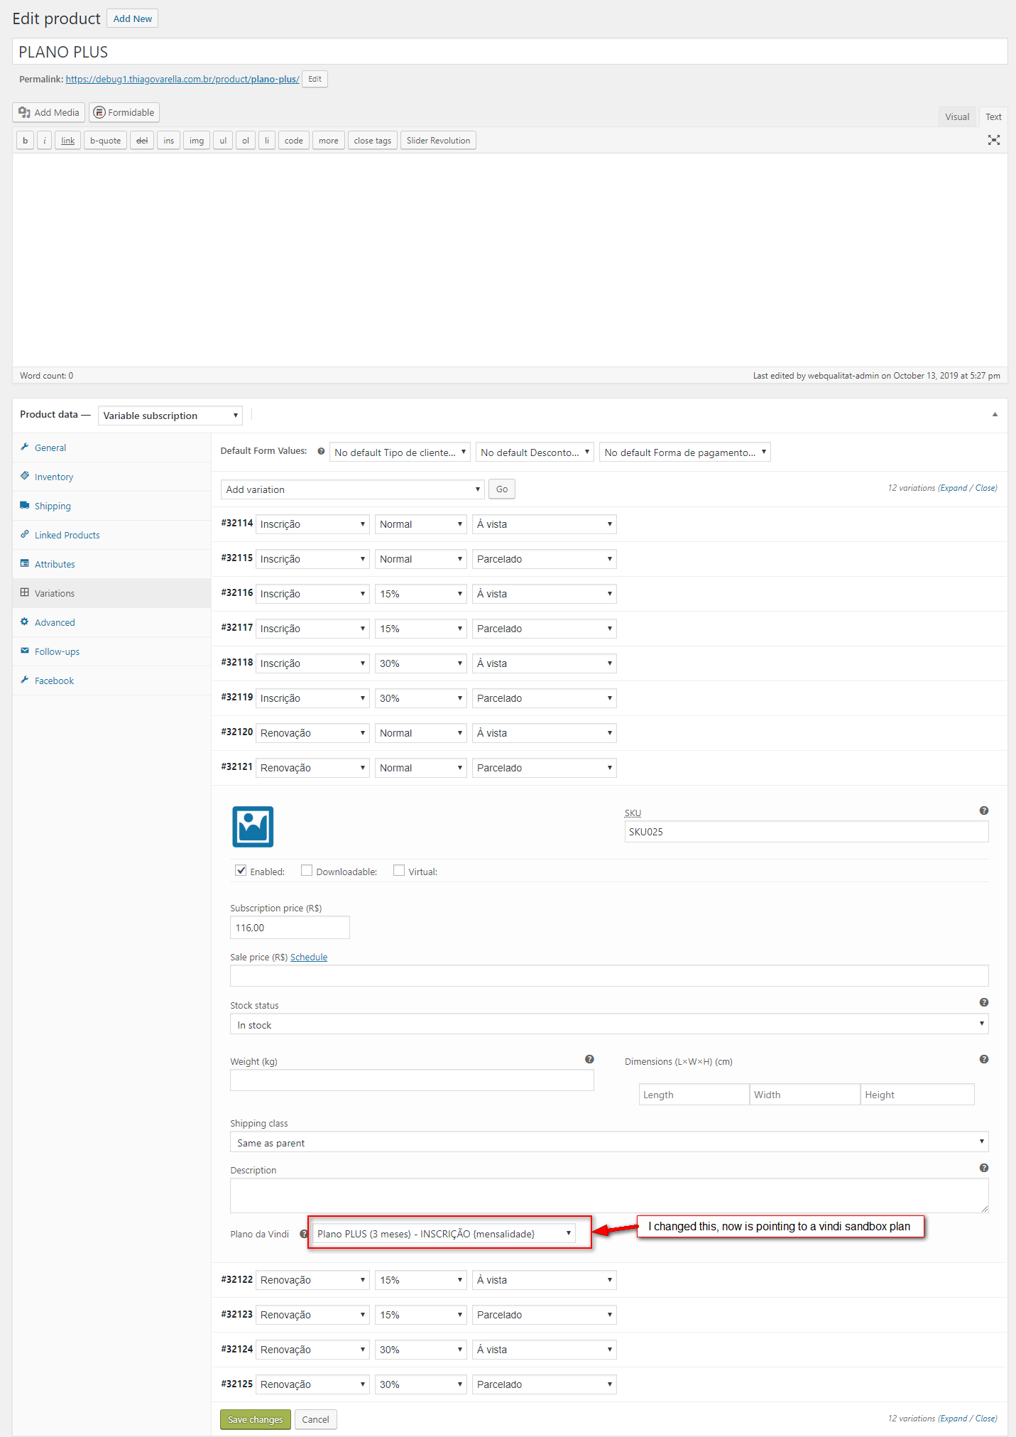The image size is (1016, 1437).
Task: Click the Sale price input field
Action: coord(609,976)
